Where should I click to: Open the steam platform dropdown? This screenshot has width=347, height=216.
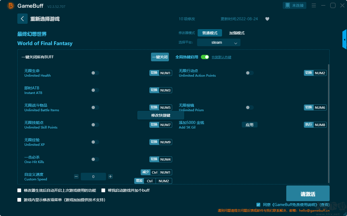pyautogui.click(x=219, y=42)
